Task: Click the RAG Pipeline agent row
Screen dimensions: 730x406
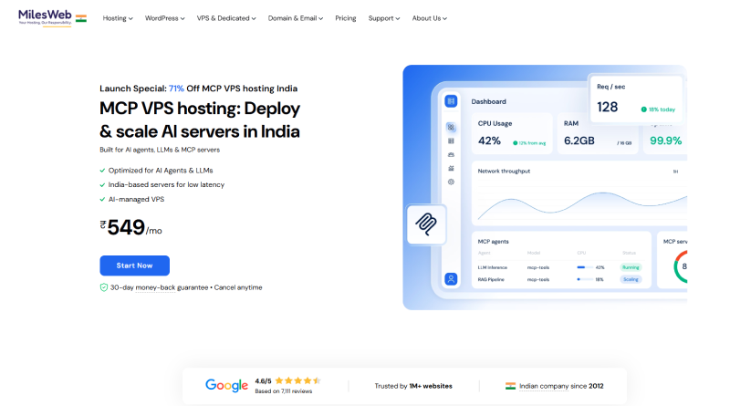Action: coord(559,279)
